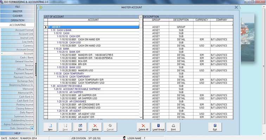Go to Exchange Rate in the sidebar
Screen dimensions: 266x140
click(x=26, y=81)
